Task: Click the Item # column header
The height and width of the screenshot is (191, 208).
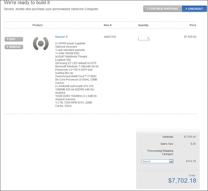Action: [x=108, y=25]
